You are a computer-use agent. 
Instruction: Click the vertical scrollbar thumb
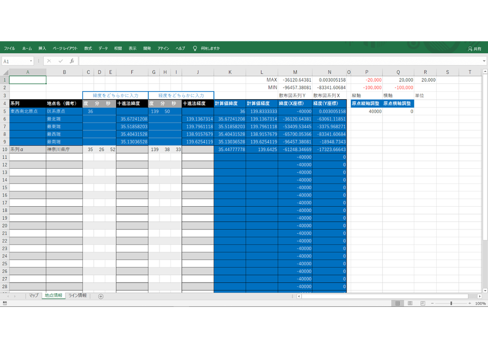(x=485, y=157)
